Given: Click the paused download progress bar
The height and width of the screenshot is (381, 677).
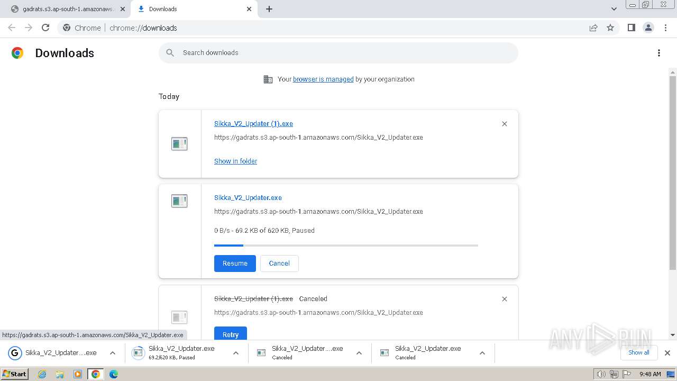Looking at the screenshot, I should 346,246.
